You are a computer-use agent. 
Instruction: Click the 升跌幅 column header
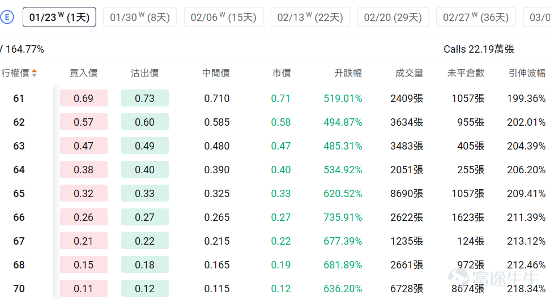click(348, 73)
